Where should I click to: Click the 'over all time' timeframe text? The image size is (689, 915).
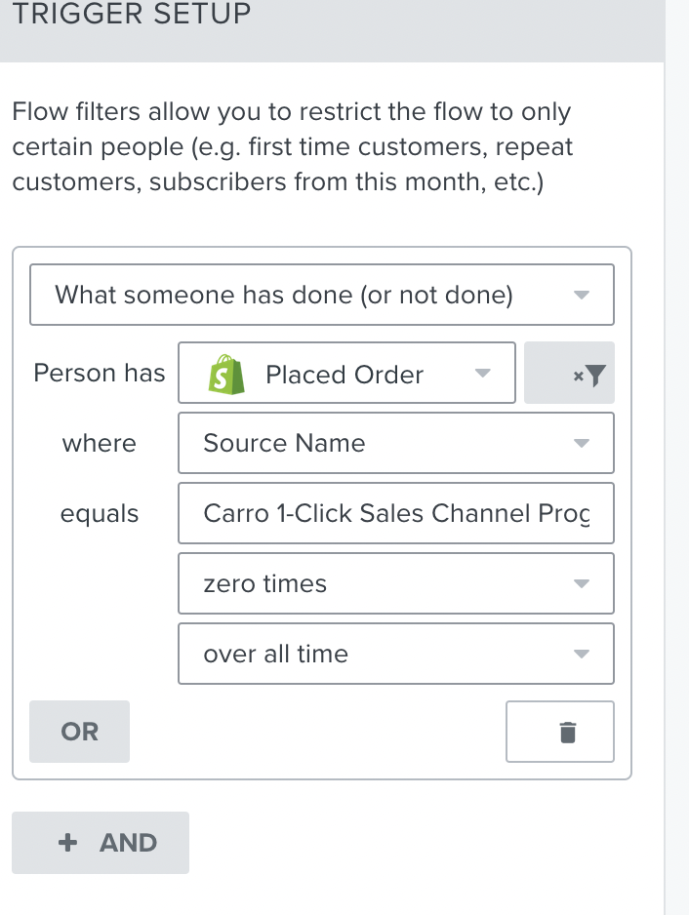tap(275, 655)
